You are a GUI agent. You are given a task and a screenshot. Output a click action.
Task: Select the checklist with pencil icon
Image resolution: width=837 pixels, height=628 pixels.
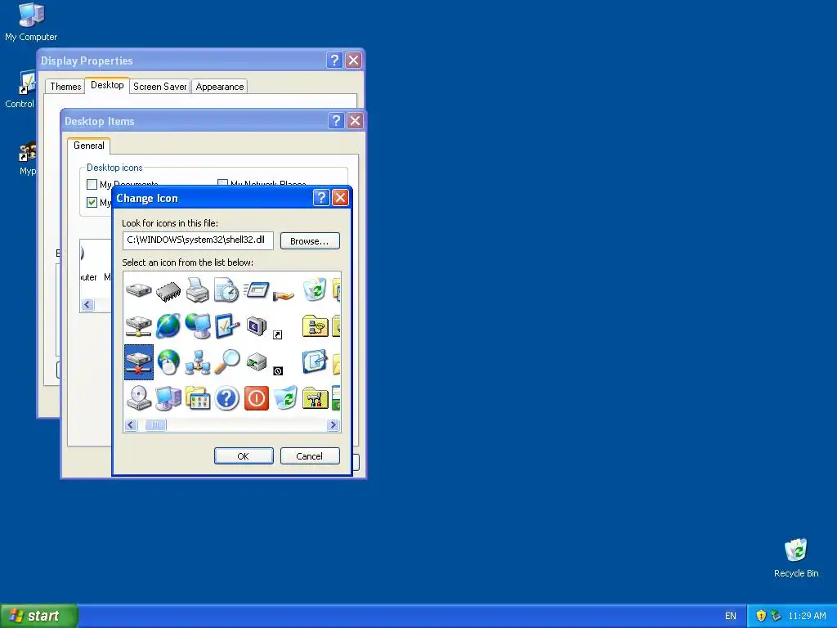pos(227,325)
